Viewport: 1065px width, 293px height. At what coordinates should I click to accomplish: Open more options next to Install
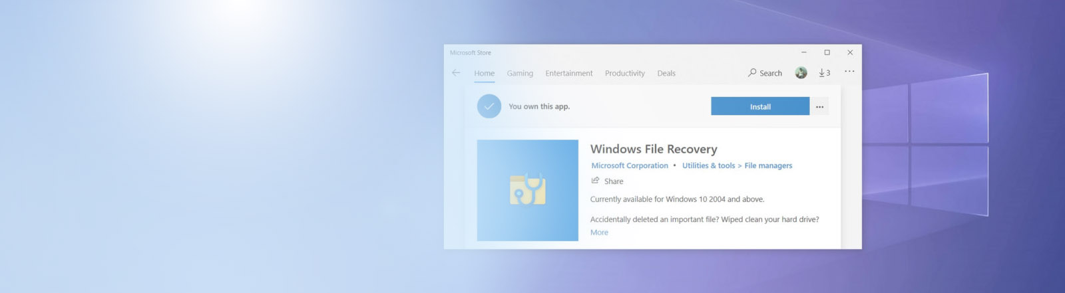tap(819, 106)
